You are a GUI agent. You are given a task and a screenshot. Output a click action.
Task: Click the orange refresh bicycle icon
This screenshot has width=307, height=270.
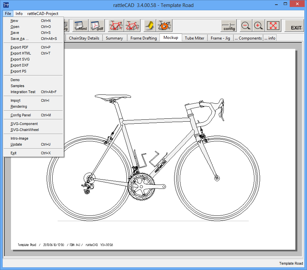164,26
